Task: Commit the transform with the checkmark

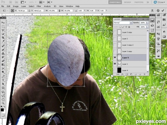Action: 163,11
